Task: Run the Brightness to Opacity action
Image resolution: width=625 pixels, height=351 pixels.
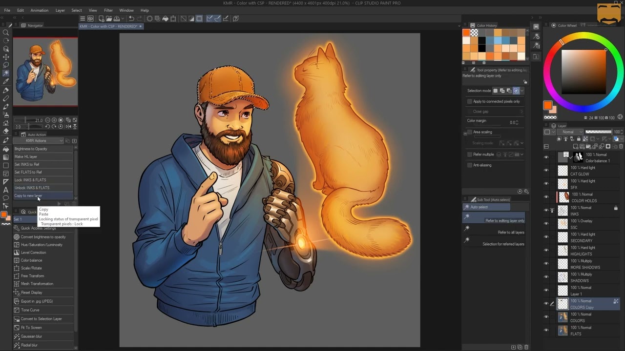Action: (43, 149)
